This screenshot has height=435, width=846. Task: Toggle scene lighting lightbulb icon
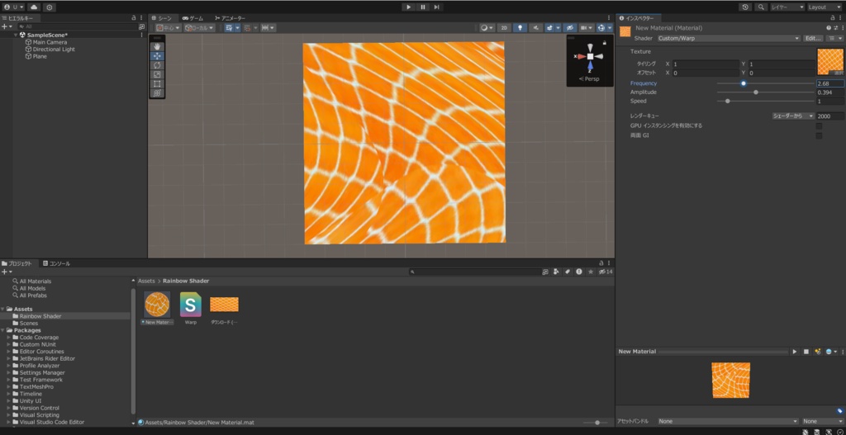520,27
